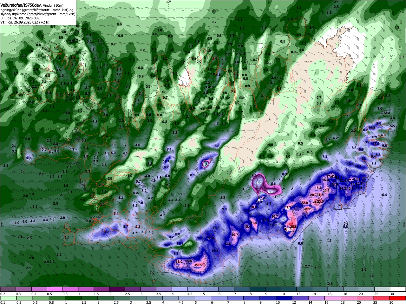Screen dimensions: 406x305
Task: Click the 7.4 precipitation value
Action: (325, 157)
